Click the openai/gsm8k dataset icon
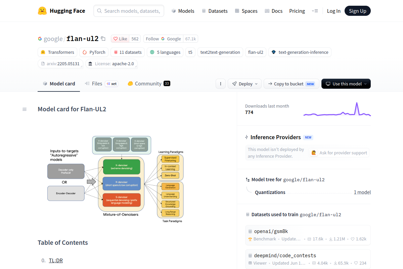Image resolution: width=403 pixels, height=269 pixels. pyautogui.click(x=250, y=231)
